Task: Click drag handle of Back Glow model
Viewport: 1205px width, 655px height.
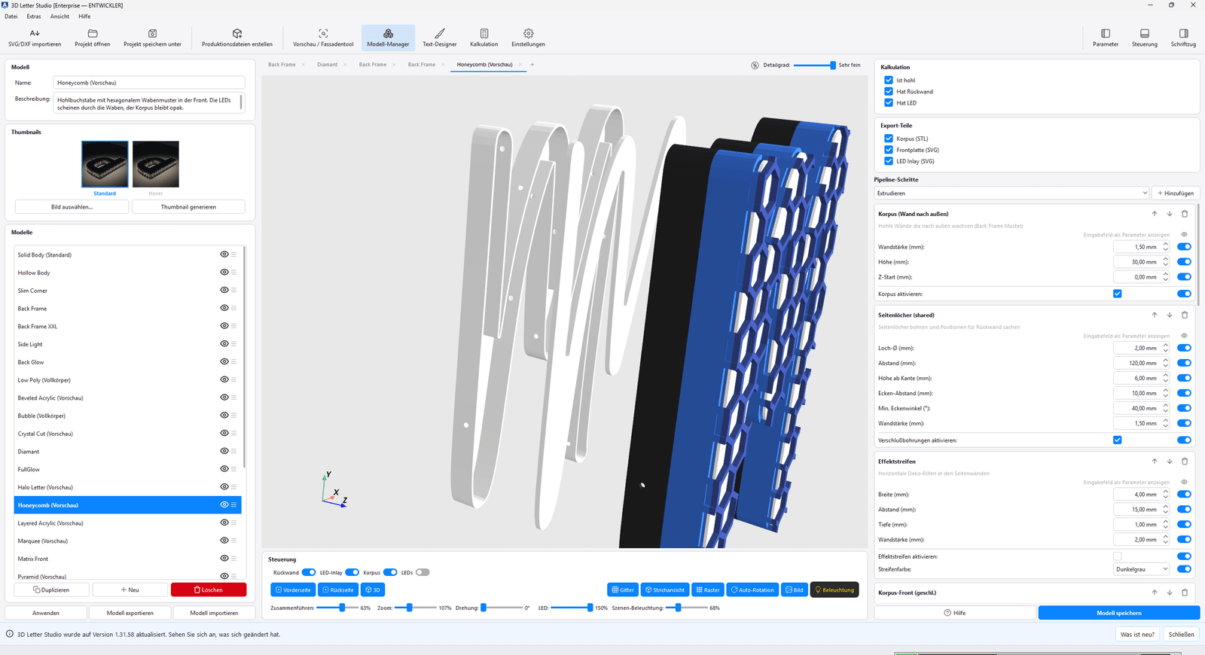Action: (x=234, y=362)
